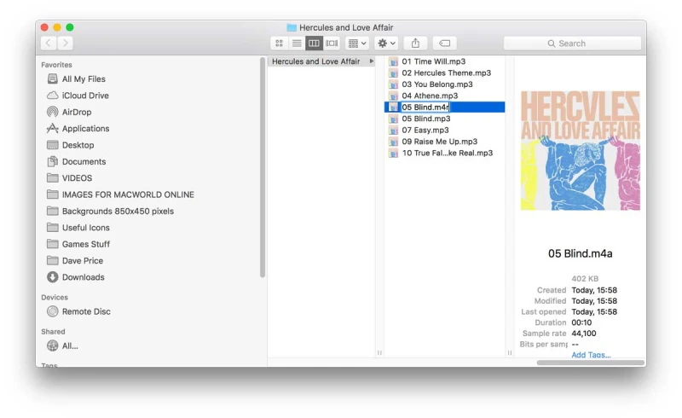Click the preview pane horizontal scrollbar
This screenshot has height=418, width=682.
[590, 363]
